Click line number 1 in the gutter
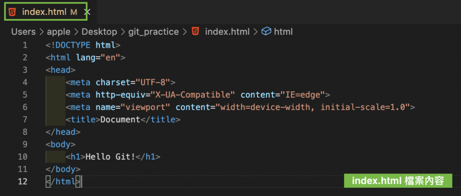Screen dimensions: 461x196 25,45
